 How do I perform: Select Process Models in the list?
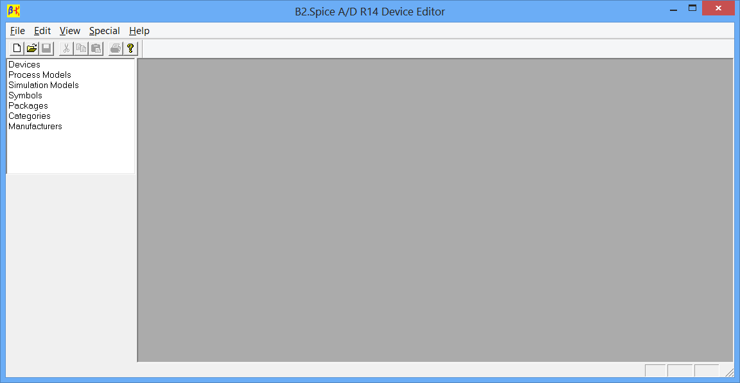click(x=40, y=75)
